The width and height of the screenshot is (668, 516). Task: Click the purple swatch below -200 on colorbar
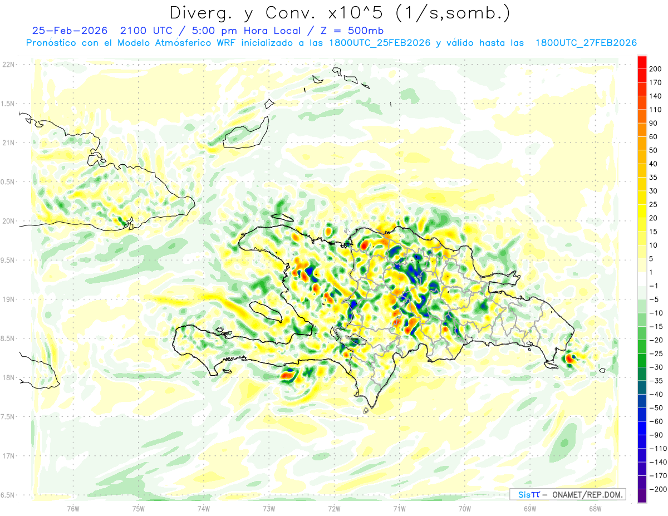(642, 496)
